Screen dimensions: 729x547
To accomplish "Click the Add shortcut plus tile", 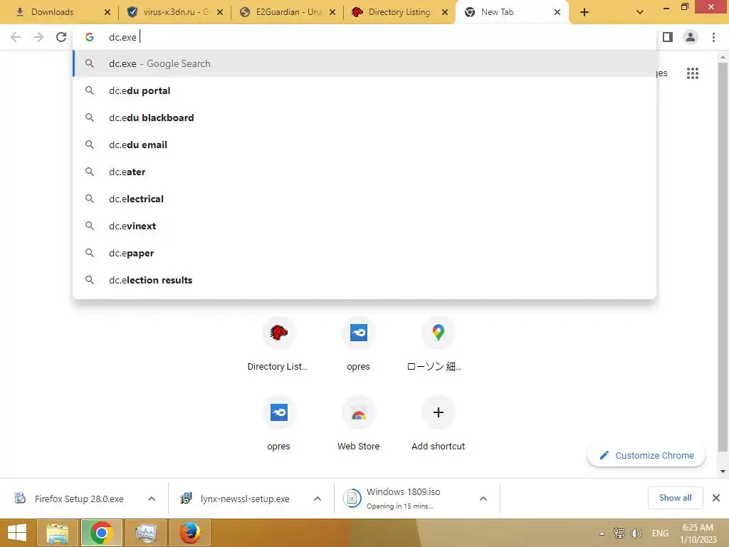I will point(438,424).
